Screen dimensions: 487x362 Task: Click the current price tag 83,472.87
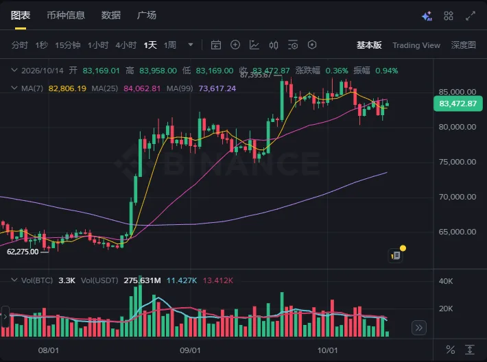coord(458,104)
